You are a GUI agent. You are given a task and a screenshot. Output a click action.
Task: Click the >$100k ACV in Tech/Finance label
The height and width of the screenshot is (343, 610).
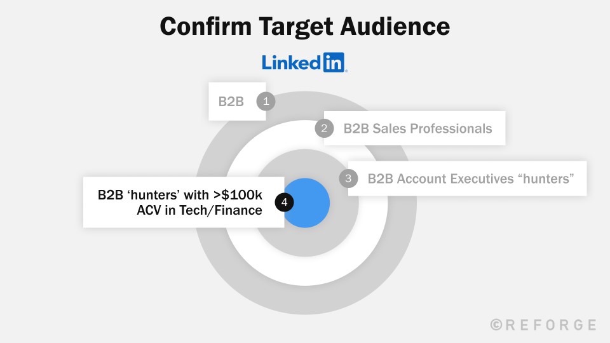click(x=184, y=202)
